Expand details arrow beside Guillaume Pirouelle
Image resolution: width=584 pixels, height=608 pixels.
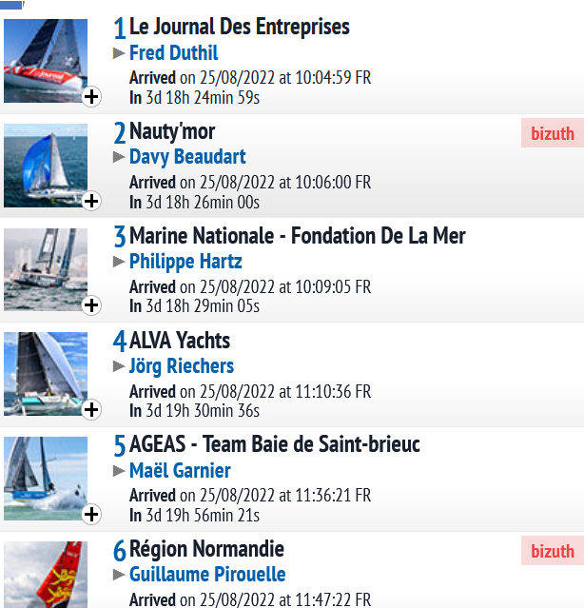pyautogui.click(x=119, y=575)
